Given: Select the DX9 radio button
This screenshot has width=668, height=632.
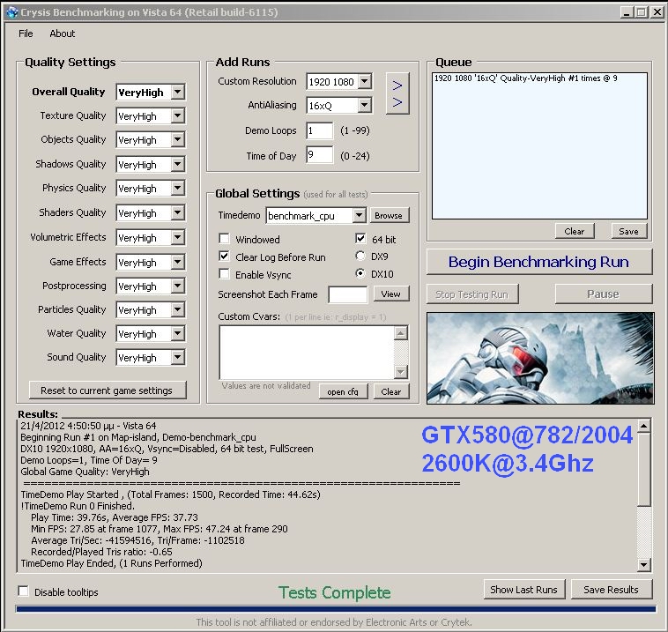Looking at the screenshot, I should [360, 256].
